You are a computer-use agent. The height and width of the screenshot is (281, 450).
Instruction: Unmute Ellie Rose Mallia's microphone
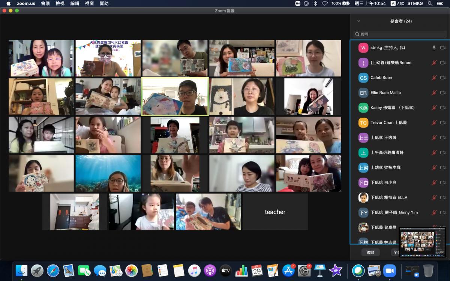point(434,93)
